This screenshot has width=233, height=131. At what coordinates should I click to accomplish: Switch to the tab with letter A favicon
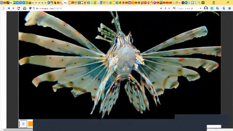[55, 3]
